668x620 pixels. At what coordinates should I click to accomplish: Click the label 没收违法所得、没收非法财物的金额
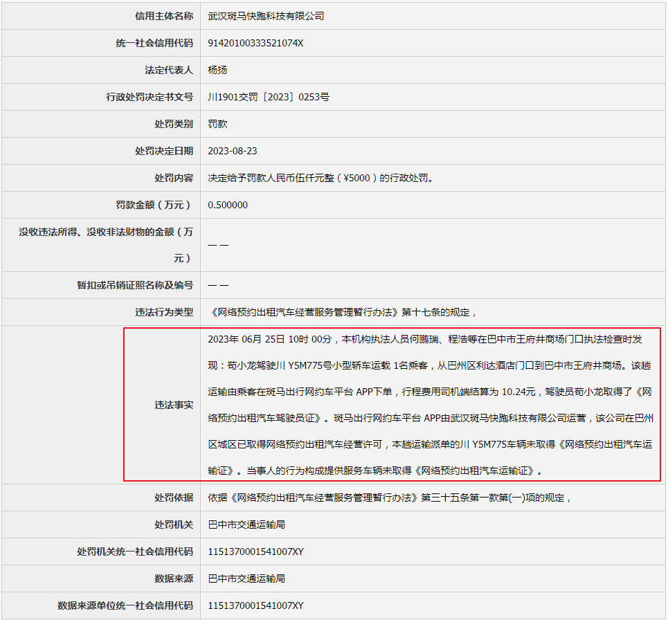tap(106, 245)
